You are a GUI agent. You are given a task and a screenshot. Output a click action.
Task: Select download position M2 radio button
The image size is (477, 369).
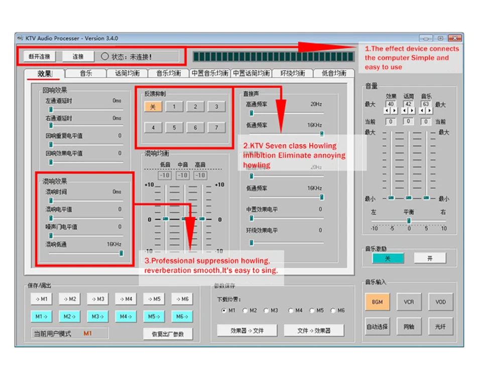(245, 310)
